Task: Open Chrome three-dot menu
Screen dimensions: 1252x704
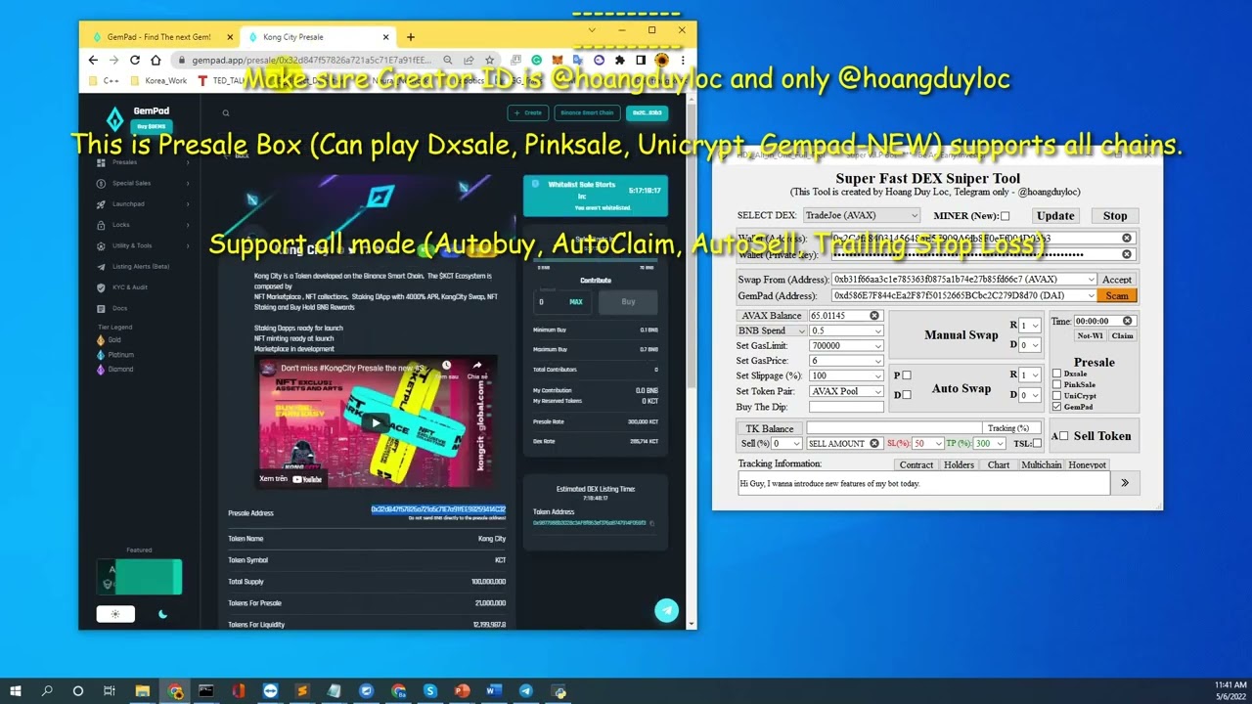Action: pos(683,60)
